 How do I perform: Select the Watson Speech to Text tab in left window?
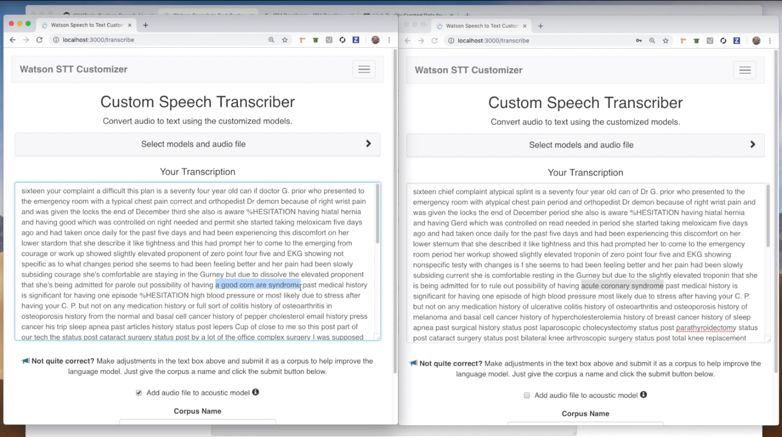(87, 25)
